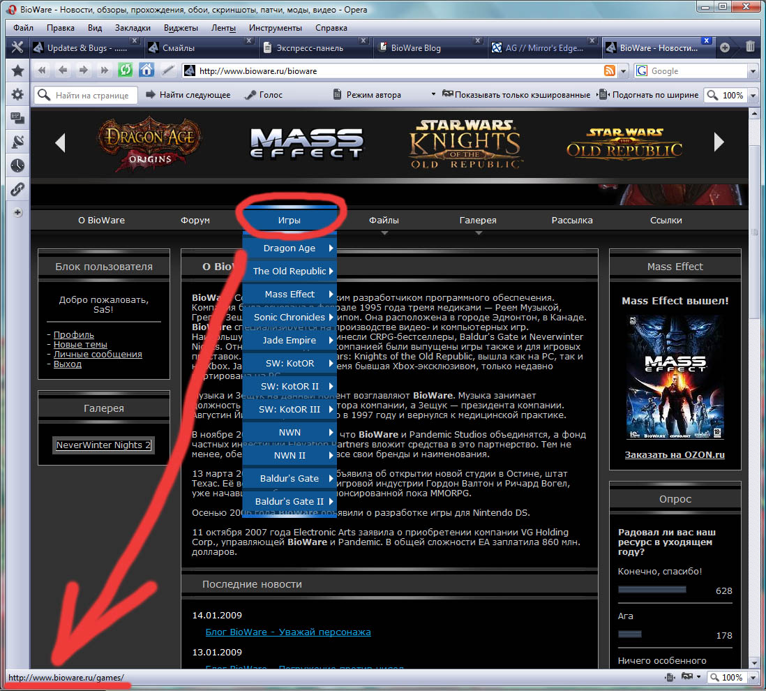Click the Mass Effect logo banner

[306, 143]
